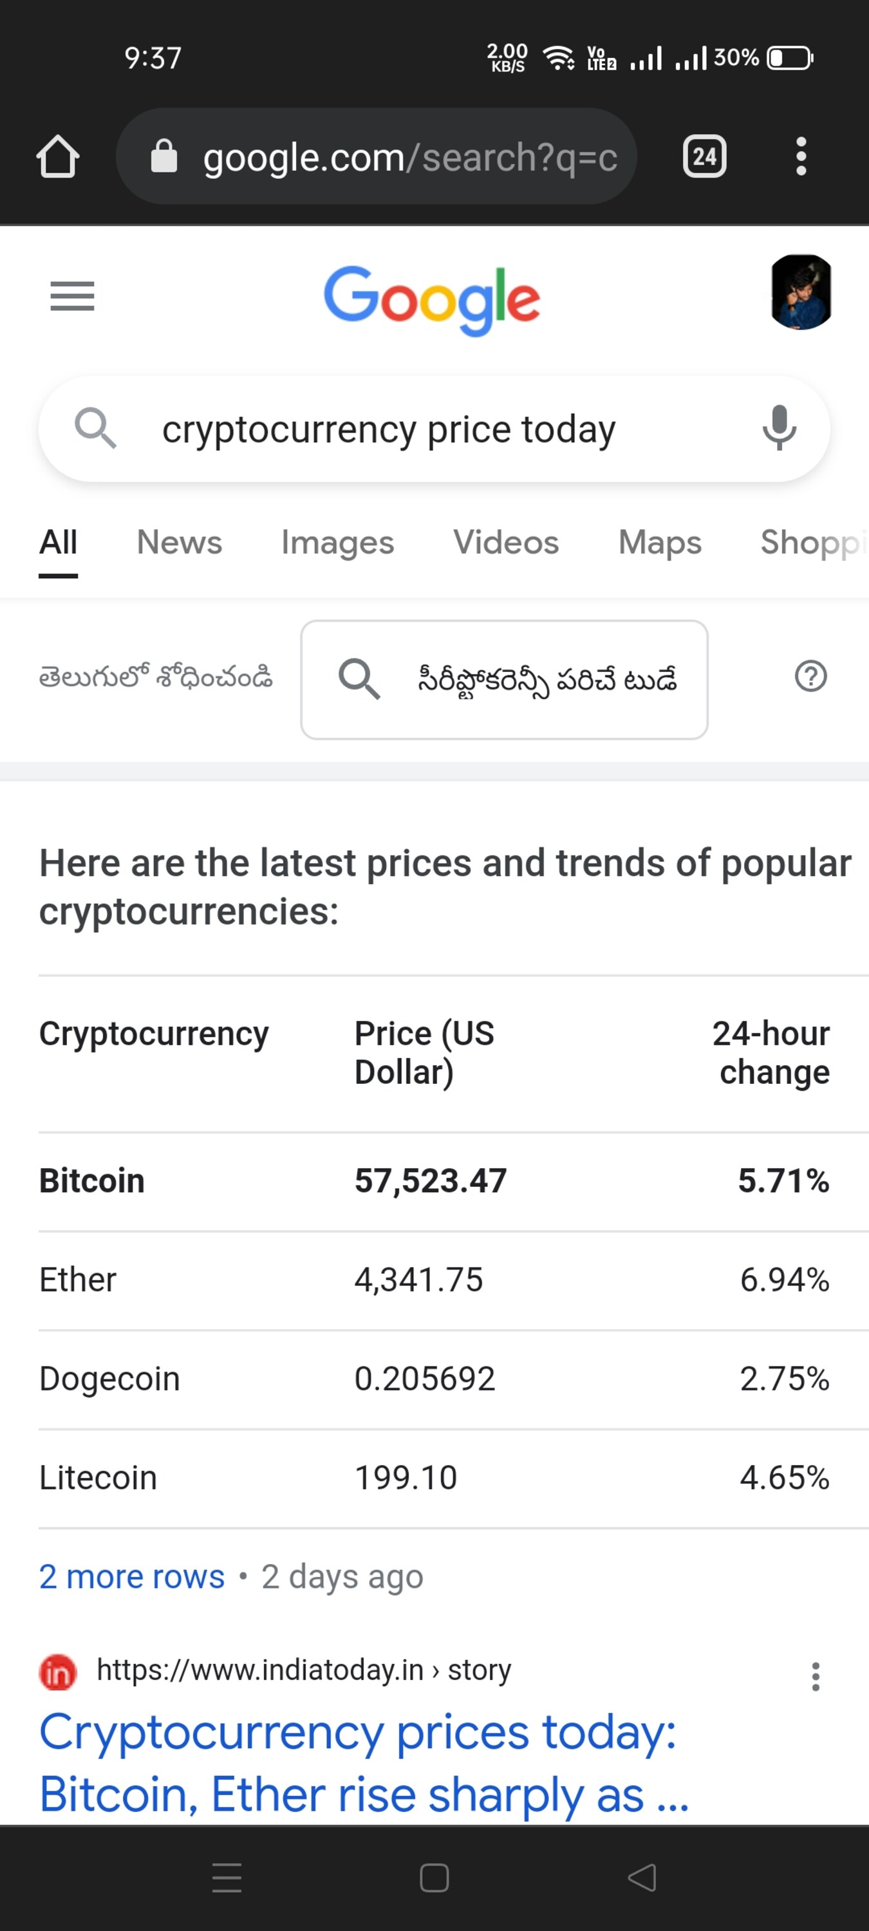This screenshot has height=1931, width=869.
Task: Tap the Google account profile picture
Action: (x=801, y=292)
